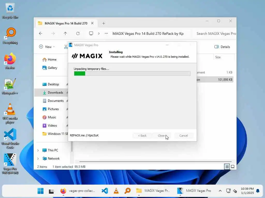This screenshot has width=265, height=198.
Task: Select the file row sized 1 KB
Action: [215, 72]
